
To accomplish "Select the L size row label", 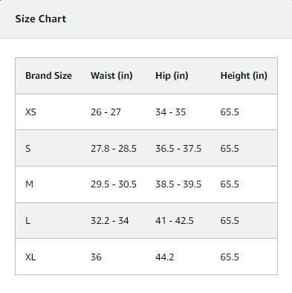I will (27, 221).
